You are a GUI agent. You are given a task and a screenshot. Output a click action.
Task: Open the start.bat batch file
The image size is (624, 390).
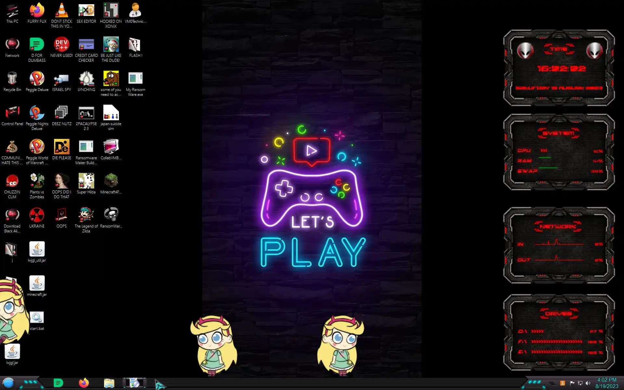coord(37,318)
